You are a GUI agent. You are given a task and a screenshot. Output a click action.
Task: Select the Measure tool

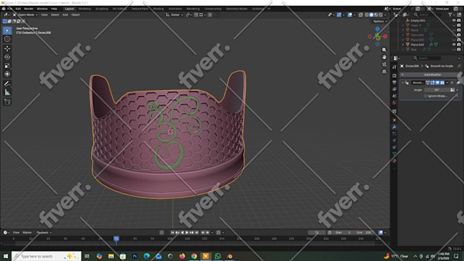point(8,93)
